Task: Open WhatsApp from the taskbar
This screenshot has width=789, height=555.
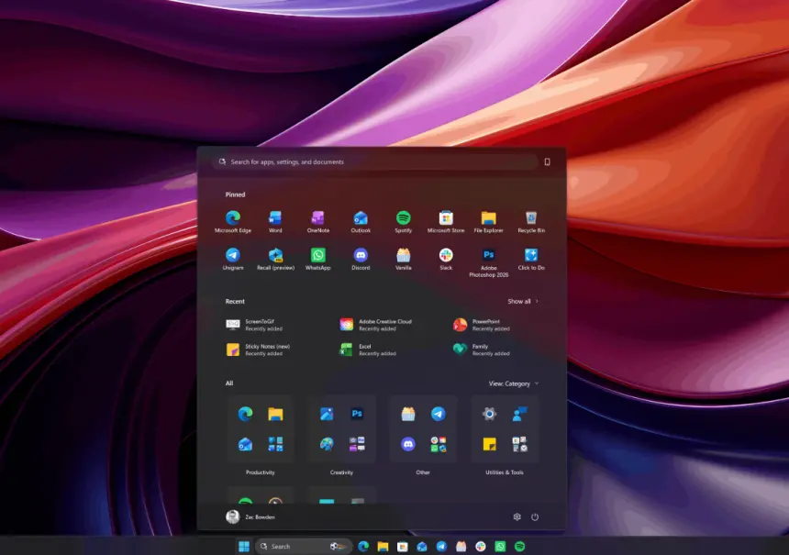Action: (x=500, y=547)
